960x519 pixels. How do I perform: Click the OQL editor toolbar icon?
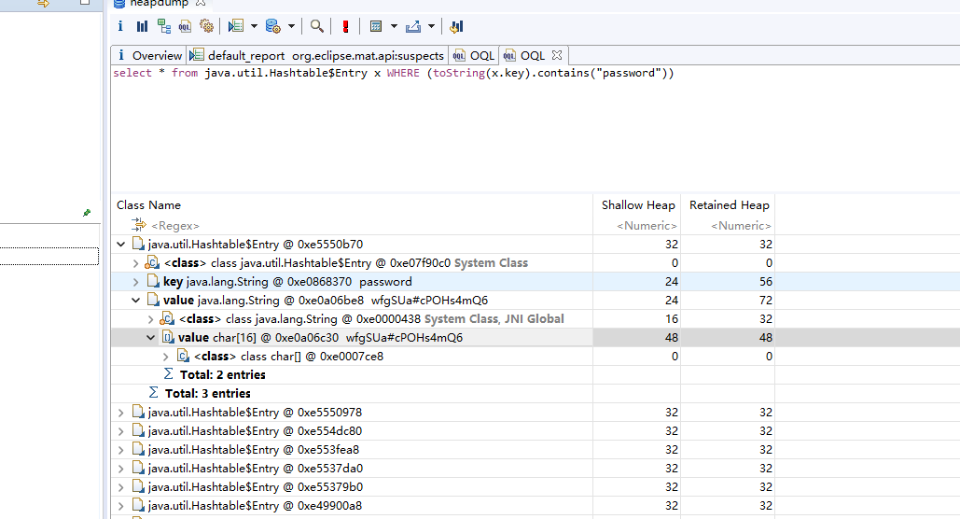tap(185, 26)
